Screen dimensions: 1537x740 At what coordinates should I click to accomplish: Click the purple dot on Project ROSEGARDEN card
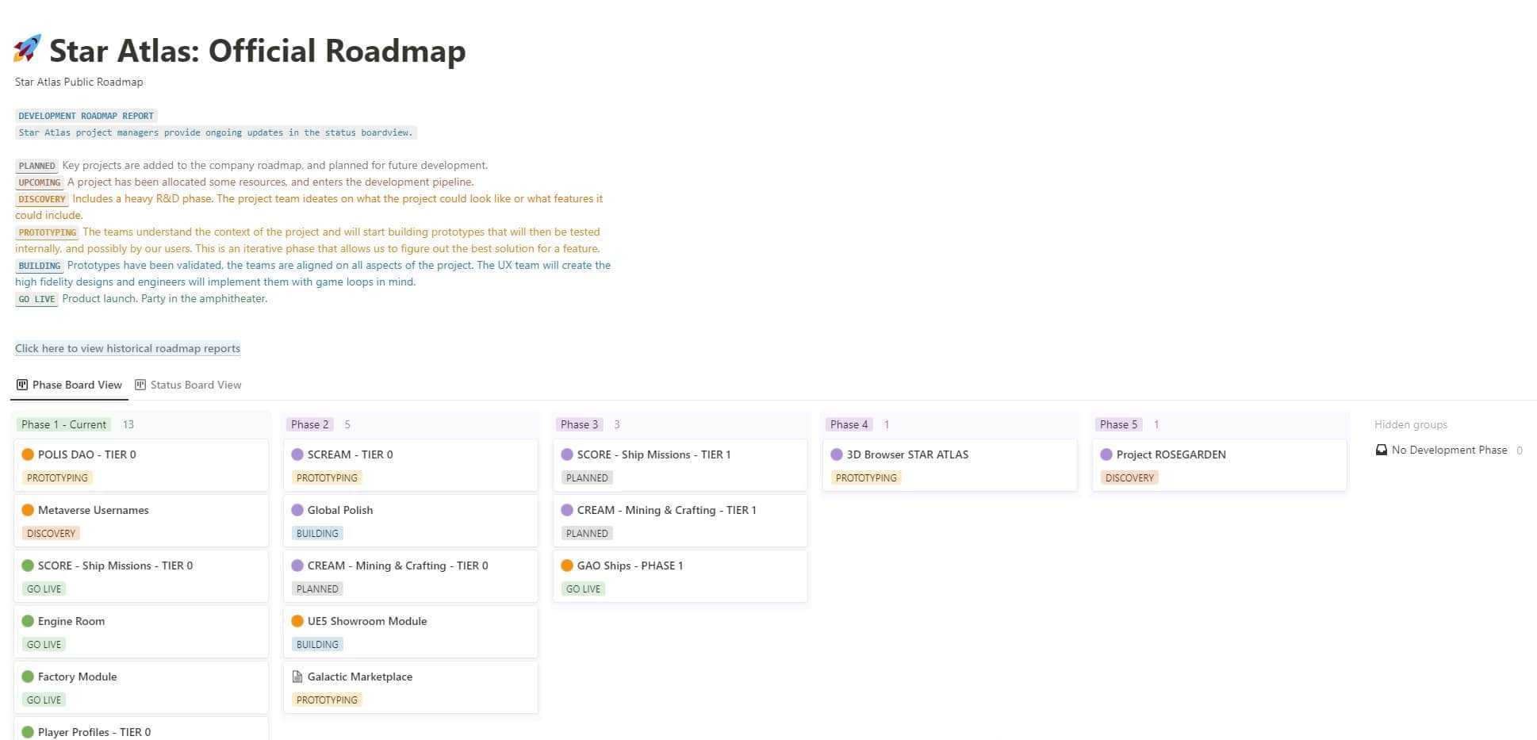coord(1106,454)
